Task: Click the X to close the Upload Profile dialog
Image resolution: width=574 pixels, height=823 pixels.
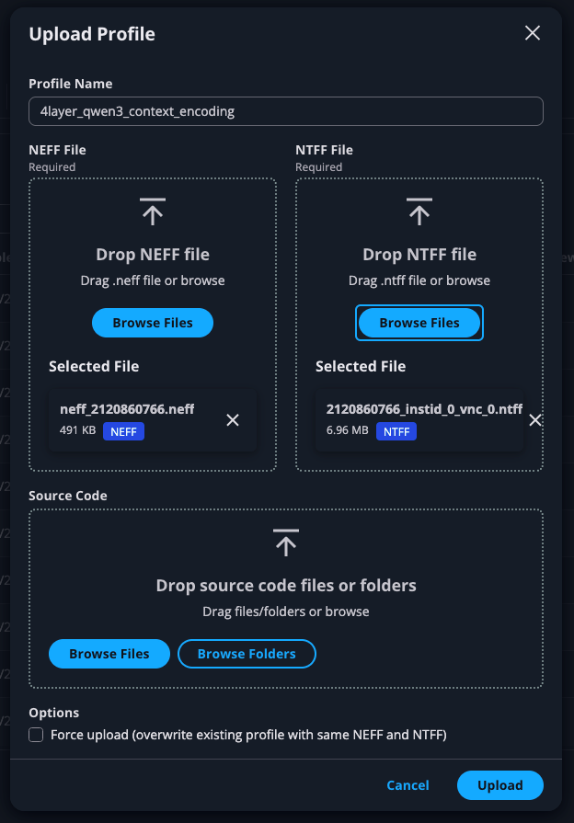Action: [532, 32]
